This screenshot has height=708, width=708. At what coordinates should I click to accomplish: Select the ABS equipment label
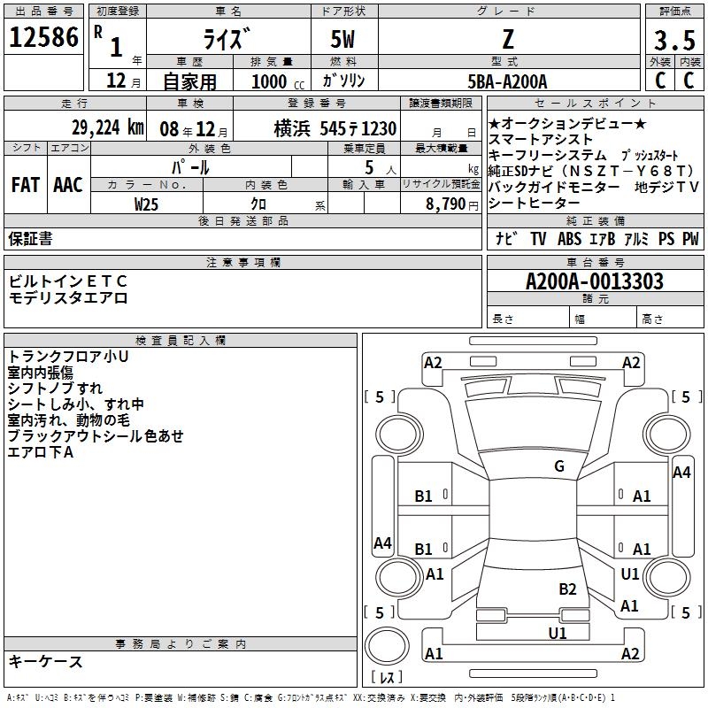pos(569,239)
